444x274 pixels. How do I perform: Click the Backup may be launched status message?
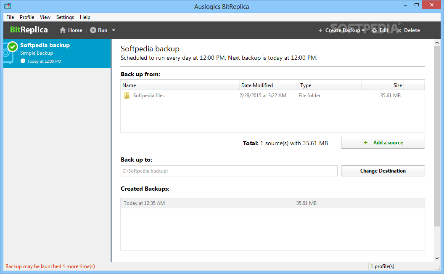(50, 266)
